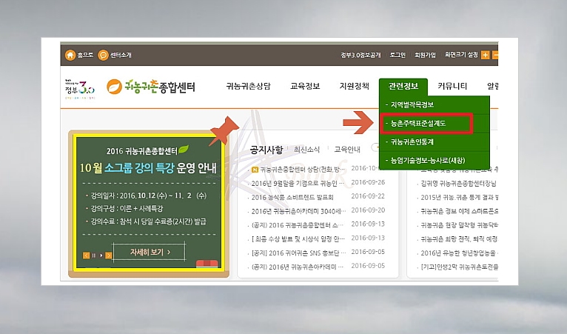The width and height of the screenshot is (567, 334).
Task: Click the banner previous arrow button
Action: 86,255
